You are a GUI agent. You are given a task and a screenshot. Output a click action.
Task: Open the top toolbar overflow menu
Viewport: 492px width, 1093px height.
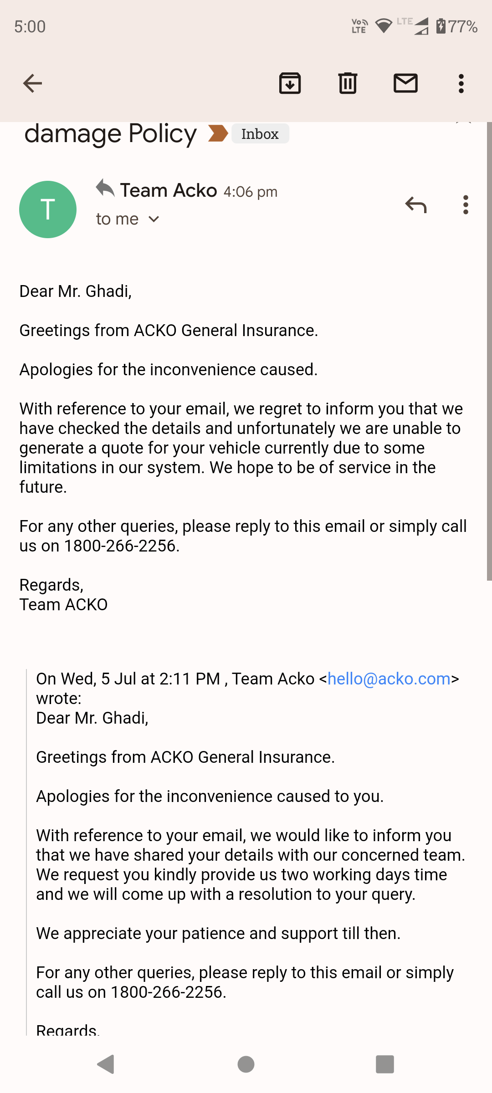pos(461,83)
